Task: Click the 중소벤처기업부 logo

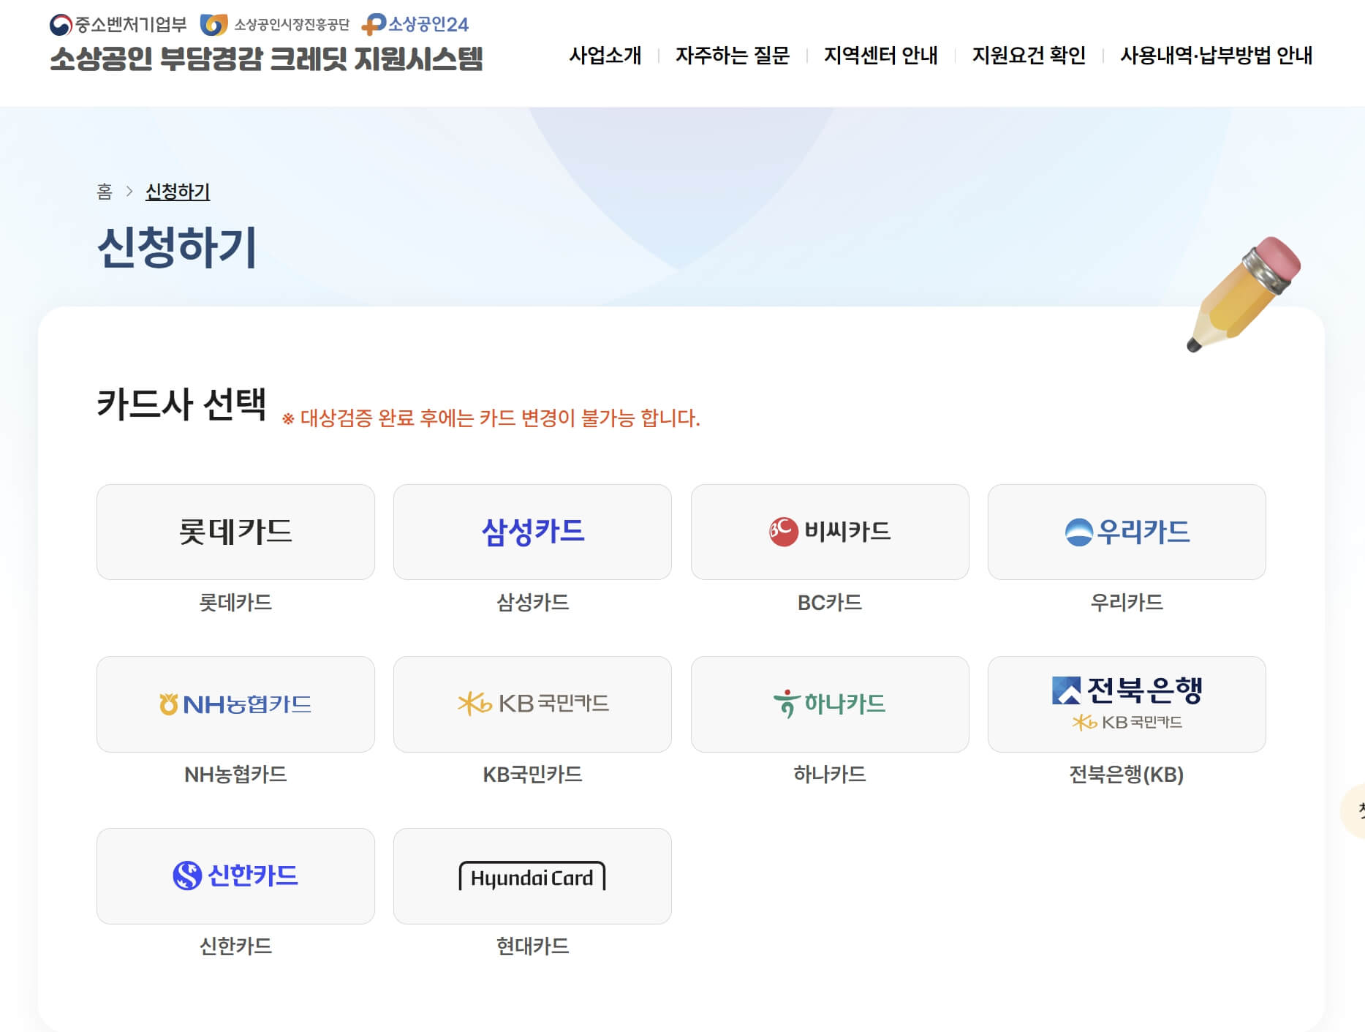Action: tap(118, 25)
